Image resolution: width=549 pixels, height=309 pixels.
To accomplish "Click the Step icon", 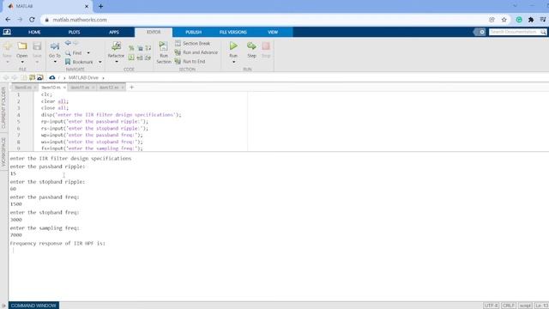I will click(251, 45).
